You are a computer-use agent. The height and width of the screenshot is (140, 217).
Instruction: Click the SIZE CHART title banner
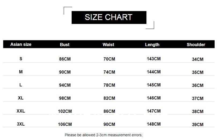coord(109,17)
